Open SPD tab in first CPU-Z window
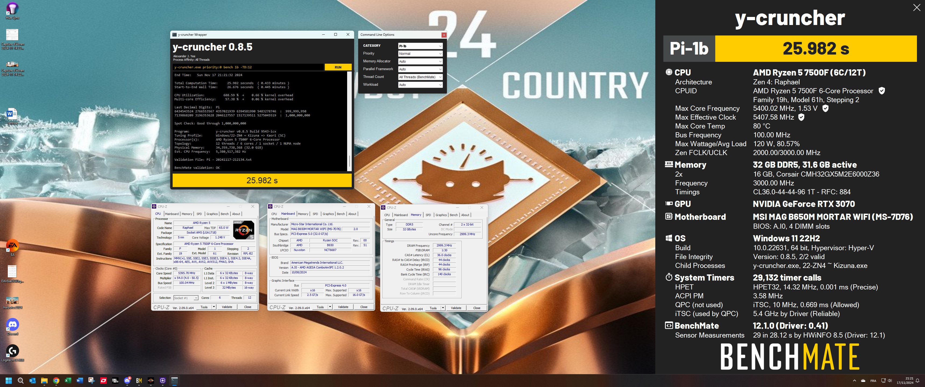Image resolution: width=925 pixels, height=387 pixels. coord(199,214)
